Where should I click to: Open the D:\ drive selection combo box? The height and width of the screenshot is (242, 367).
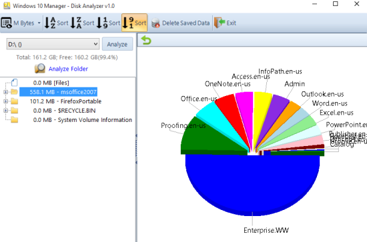pyautogui.click(x=53, y=44)
